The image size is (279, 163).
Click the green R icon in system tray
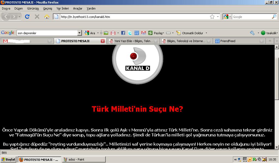point(254,159)
